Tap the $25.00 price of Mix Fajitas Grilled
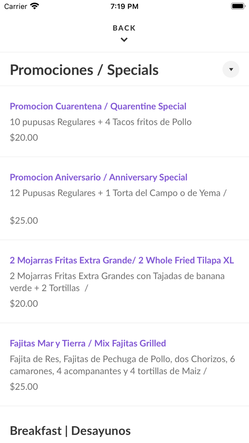Image resolution: width=249 pixels, height=443 pixels. coord(24,386)
